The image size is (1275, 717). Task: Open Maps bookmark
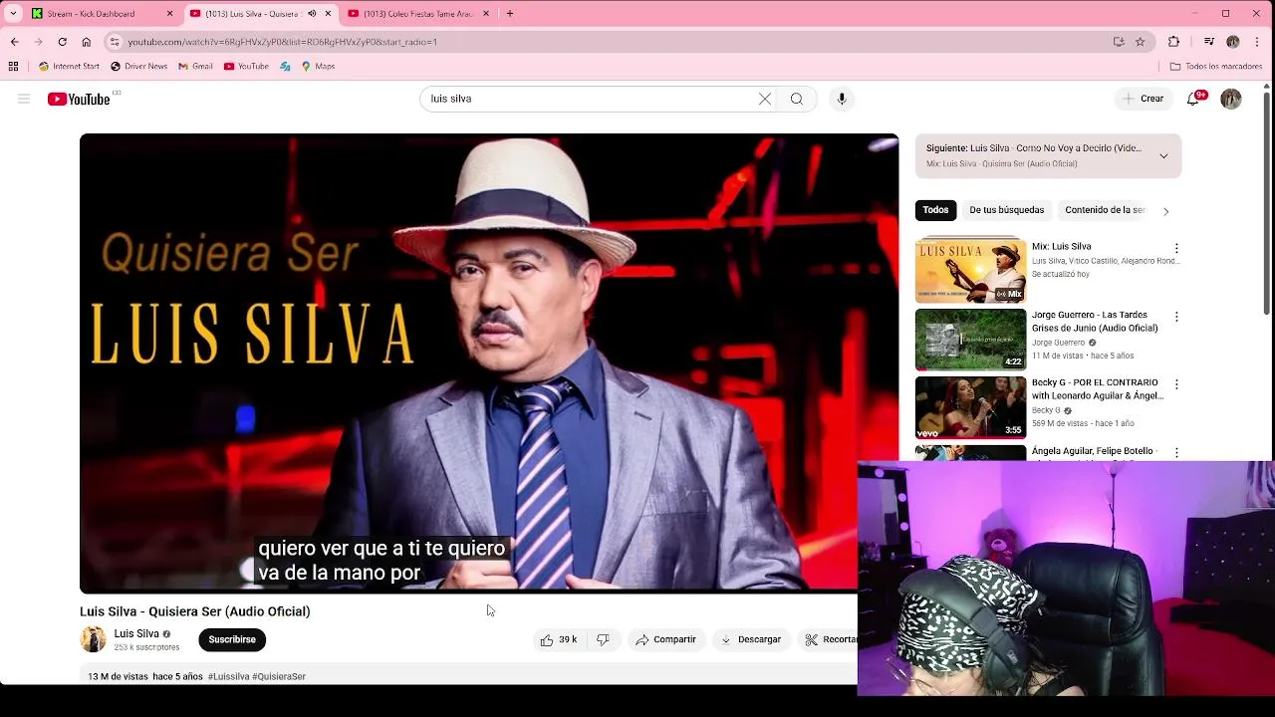pyautogui.click(x=318, y=67)
